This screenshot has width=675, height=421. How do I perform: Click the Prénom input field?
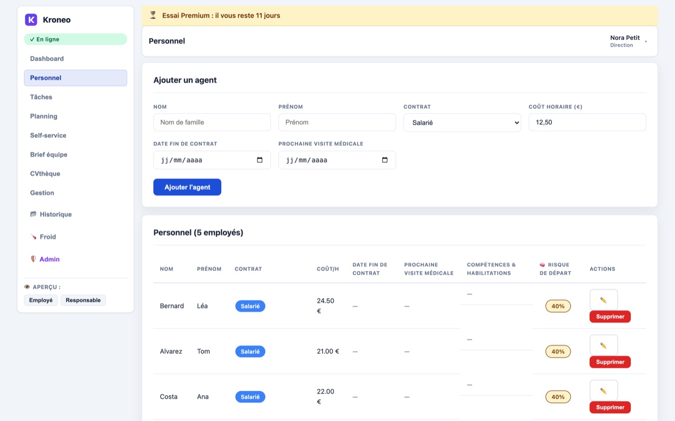337,122
